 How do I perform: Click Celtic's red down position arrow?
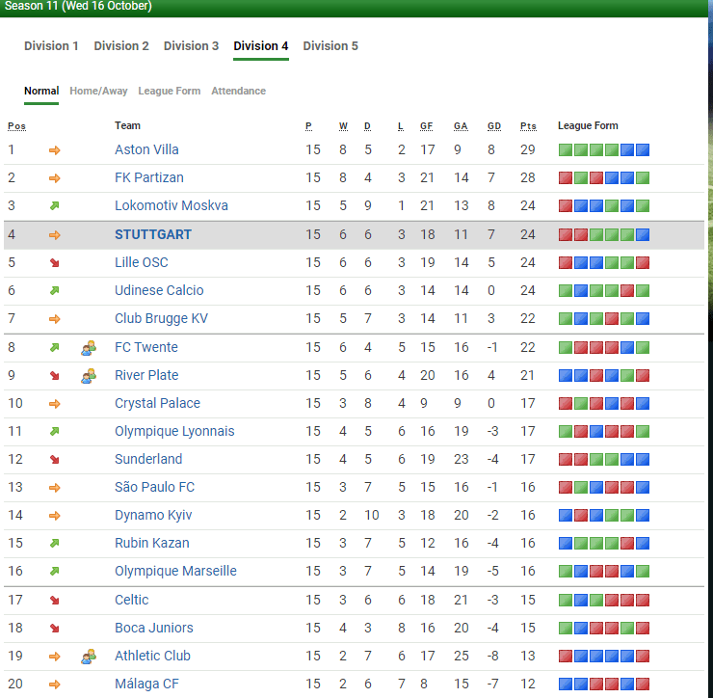click(54, 601)
